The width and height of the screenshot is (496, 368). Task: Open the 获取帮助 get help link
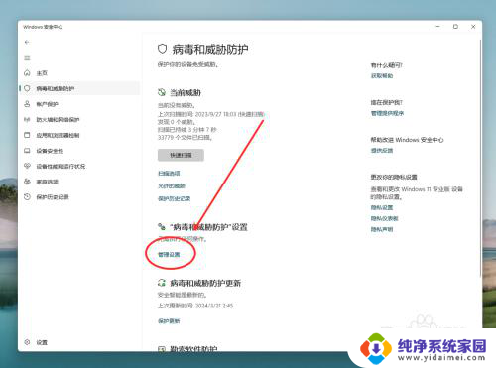[382, 76]
